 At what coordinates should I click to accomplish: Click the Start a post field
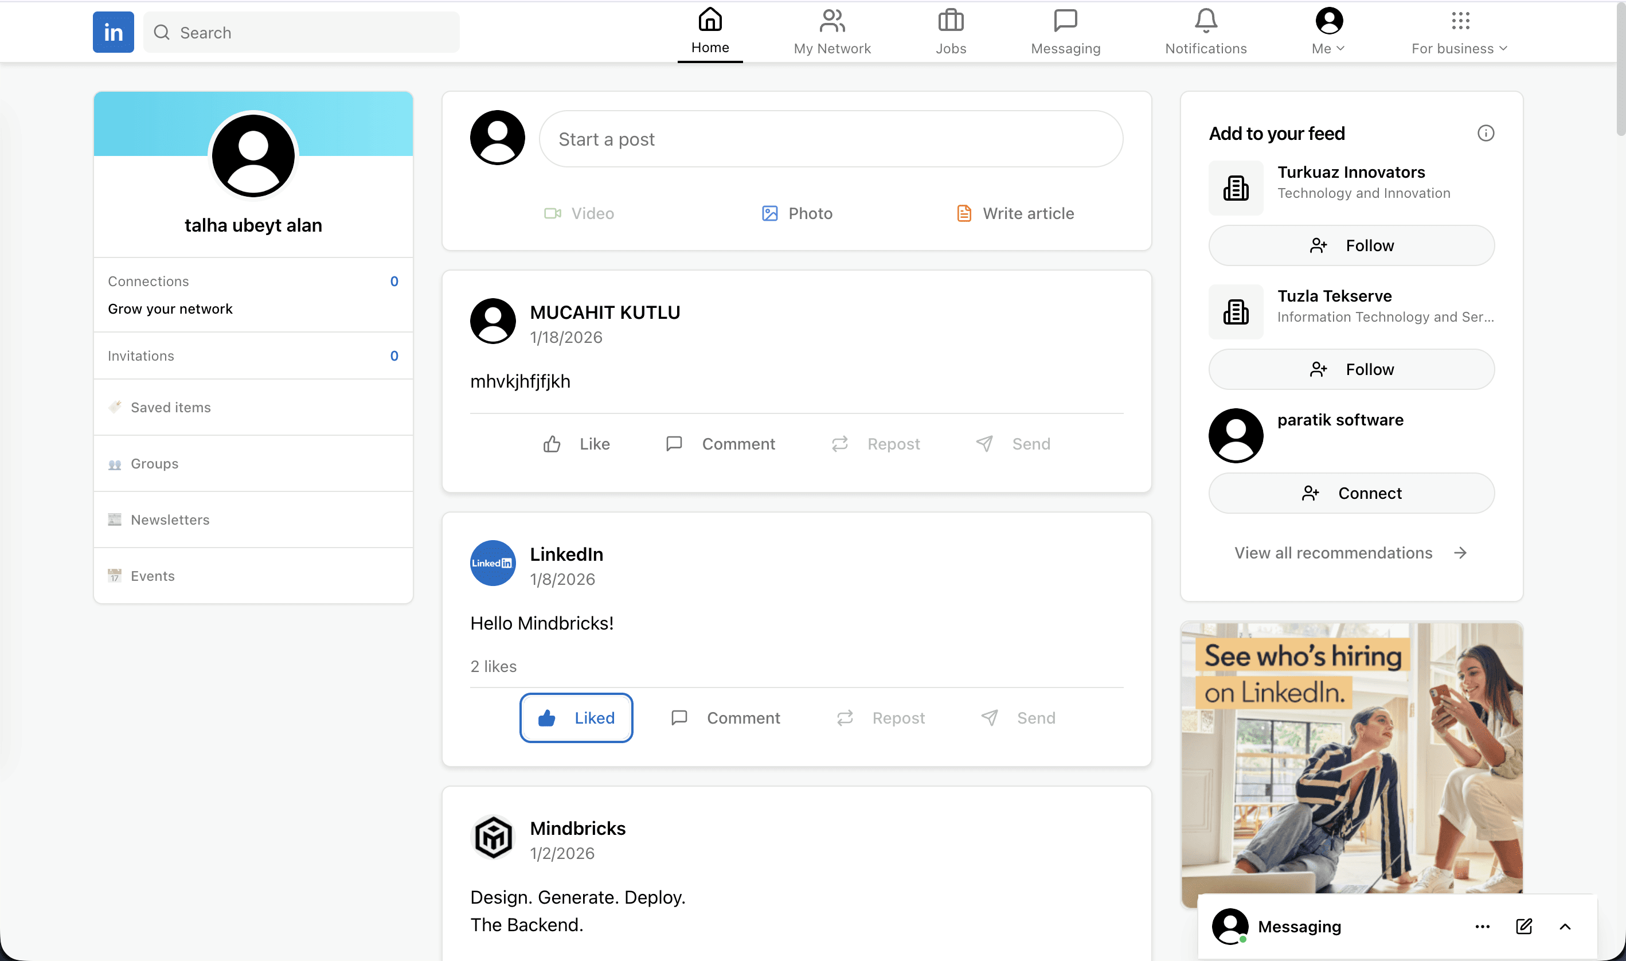coord(831,139)
